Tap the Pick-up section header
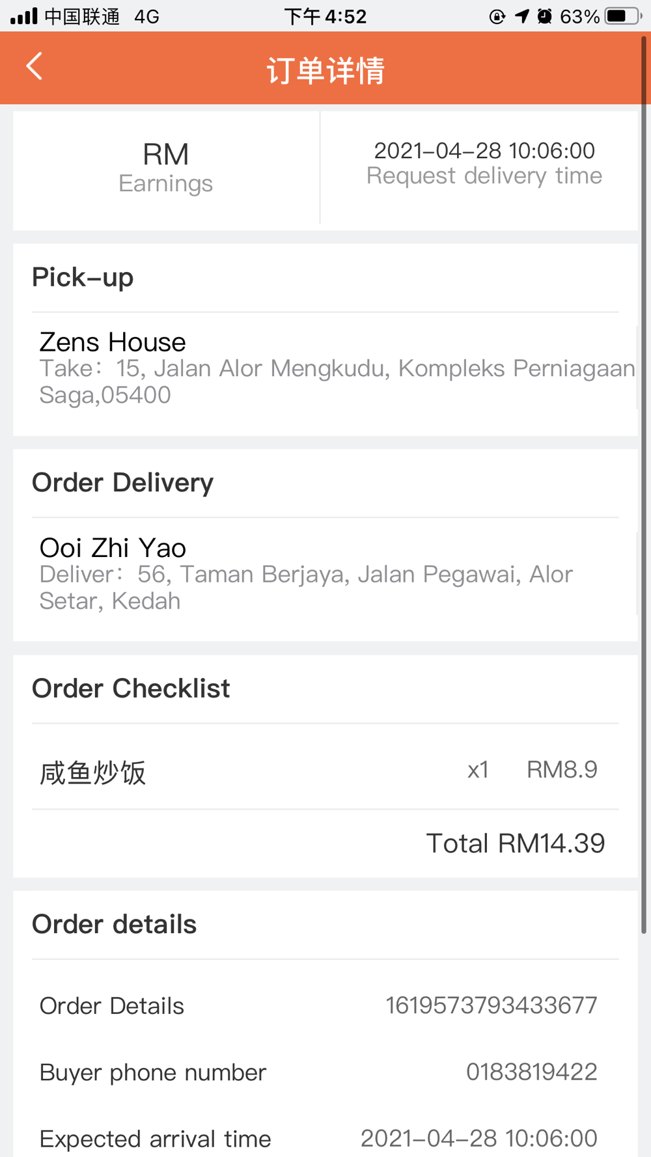651x1157 pixels. click(x=83, y=278)
